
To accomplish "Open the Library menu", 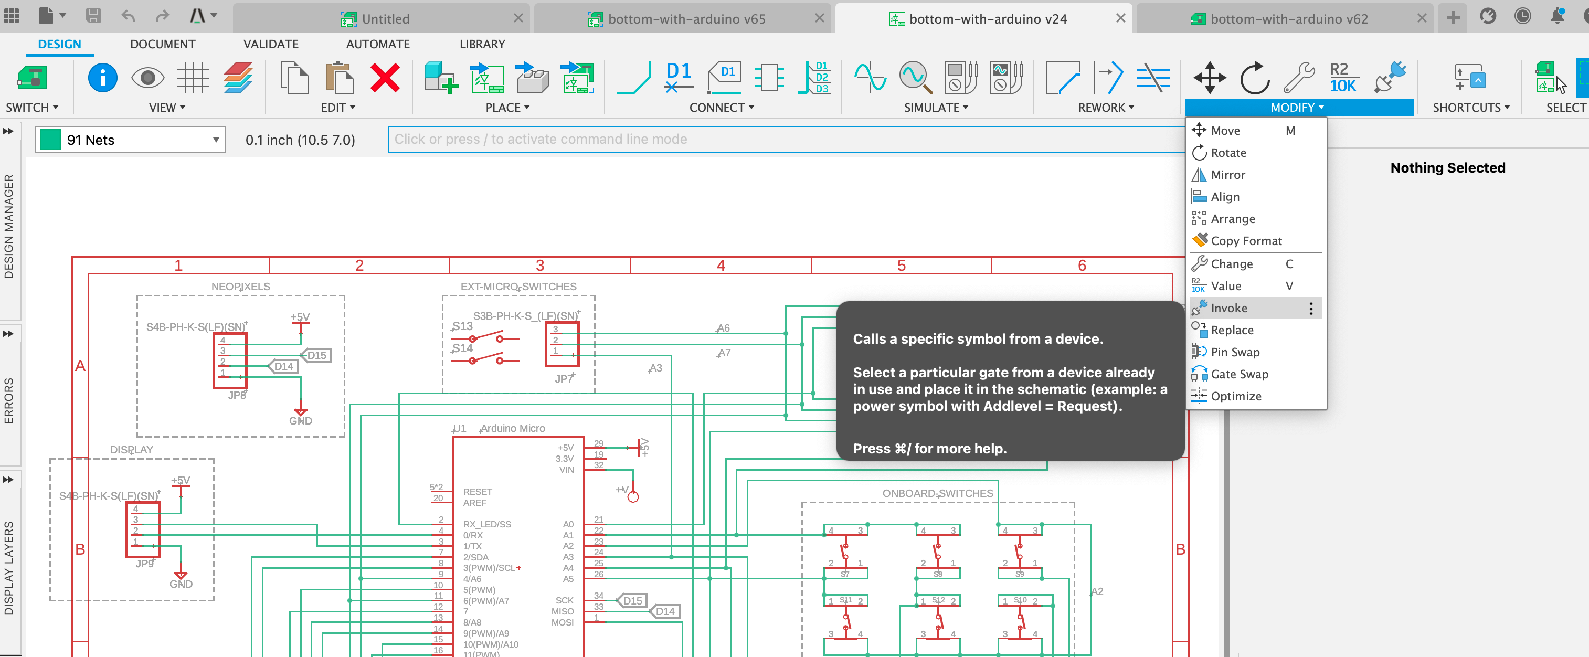I will (x=482, y=44).
